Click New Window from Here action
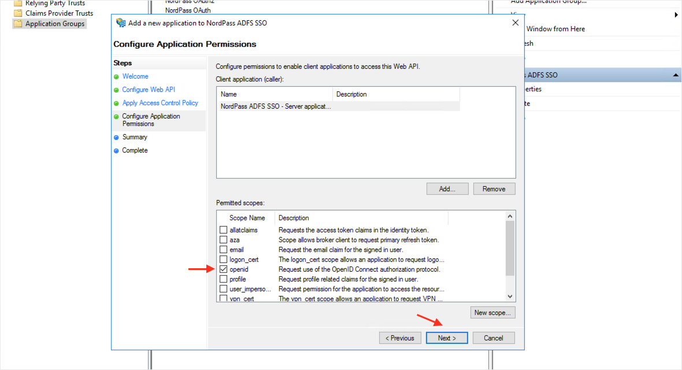Viewport: 682px width, 370px height. tap(555, 29)
